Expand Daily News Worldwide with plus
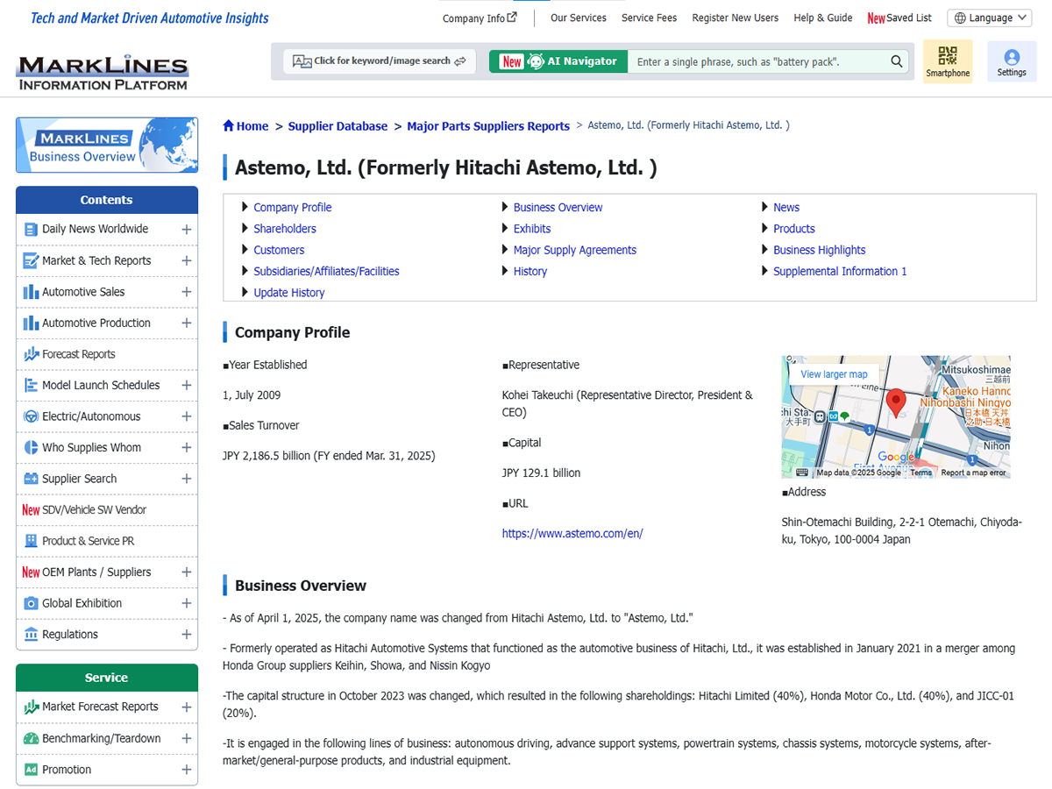Image resolution: width=1052 pixels, height=789 pixels. coord(186,230)
